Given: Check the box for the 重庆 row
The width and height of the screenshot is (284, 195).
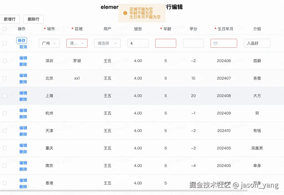Looking at the screenshot, I should click(5, 148).
